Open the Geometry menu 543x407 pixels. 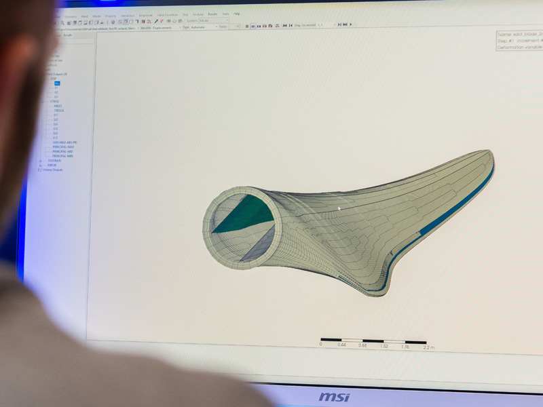click(71, 16)
